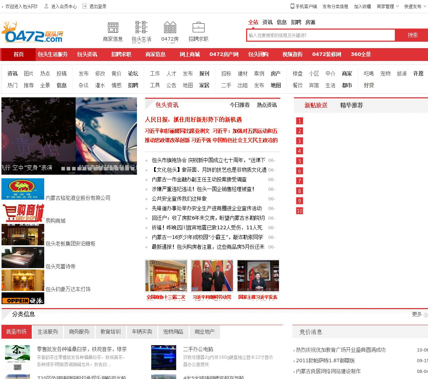Expand the 快速发布 dropdown
Image resolution: width=428 pixels, height=379 pixels.
415,6
